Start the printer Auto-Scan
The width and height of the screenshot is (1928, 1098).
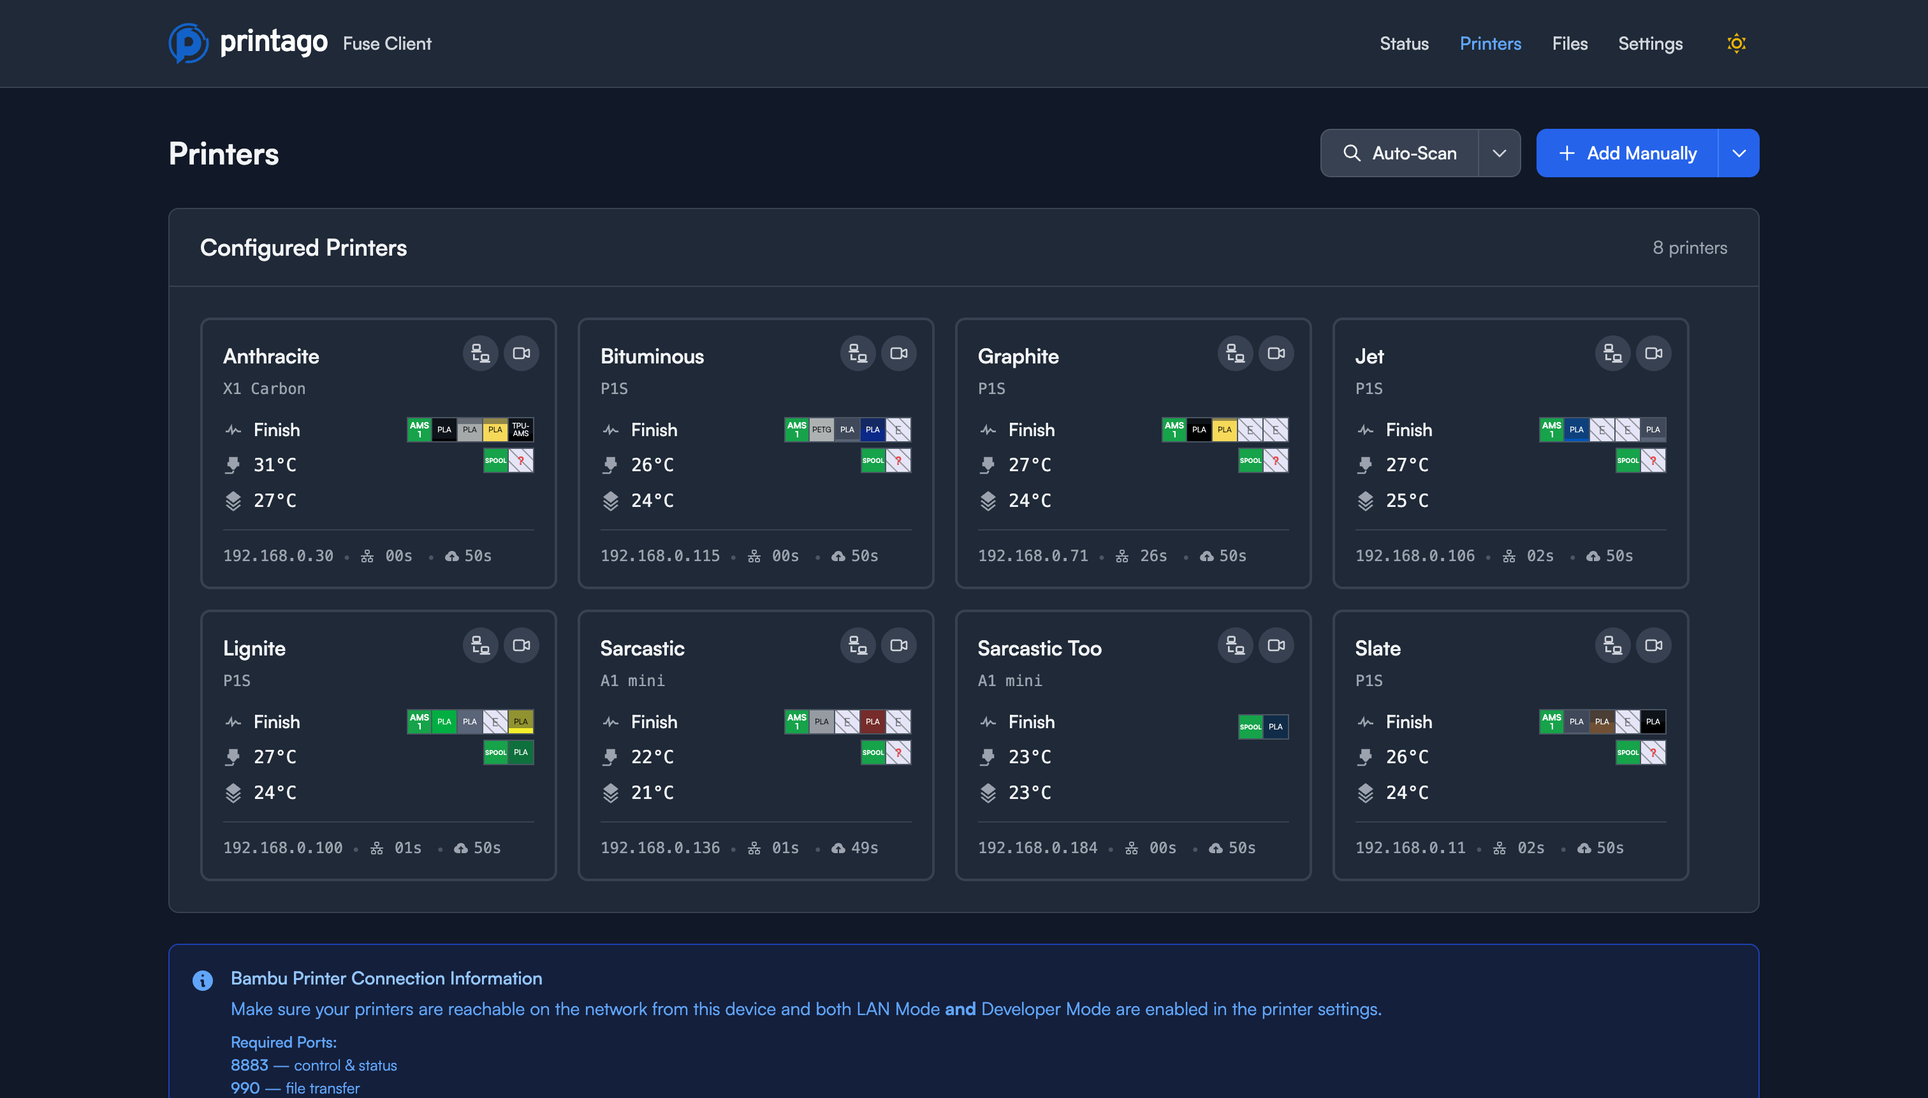(1399, 153)
